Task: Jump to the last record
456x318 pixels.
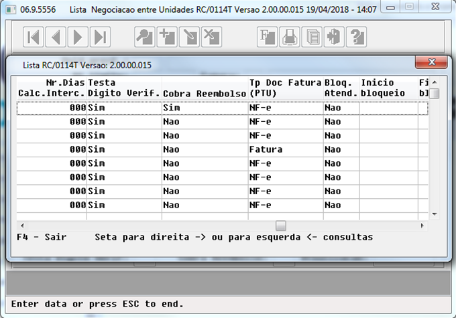Action: click(100, 37)
